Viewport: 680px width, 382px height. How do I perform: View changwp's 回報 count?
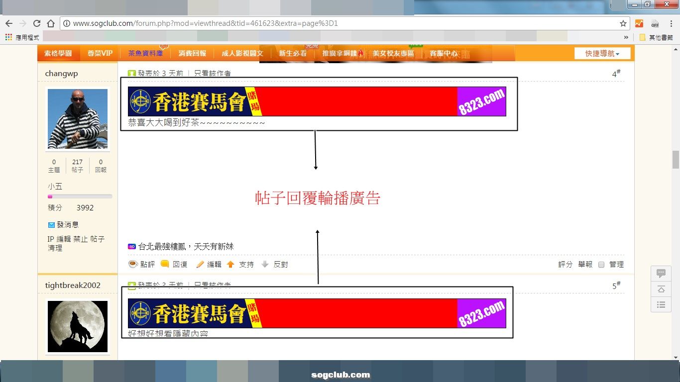point(101,166)
